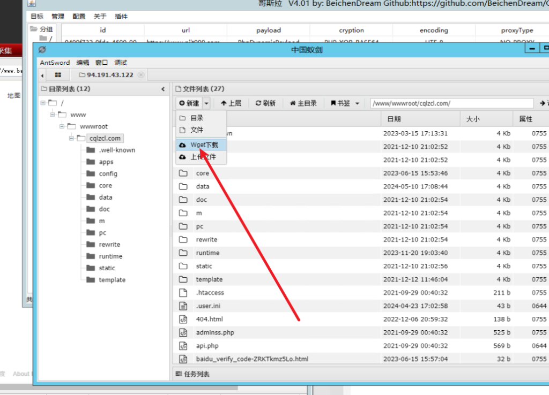Select the config folder in directory tree
Viewport: 549px width, 395px height.
(108, 173)
